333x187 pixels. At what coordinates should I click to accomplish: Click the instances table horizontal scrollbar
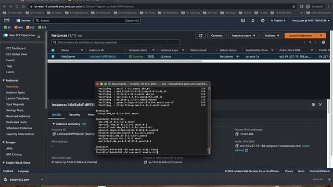(x=125, y=61)
